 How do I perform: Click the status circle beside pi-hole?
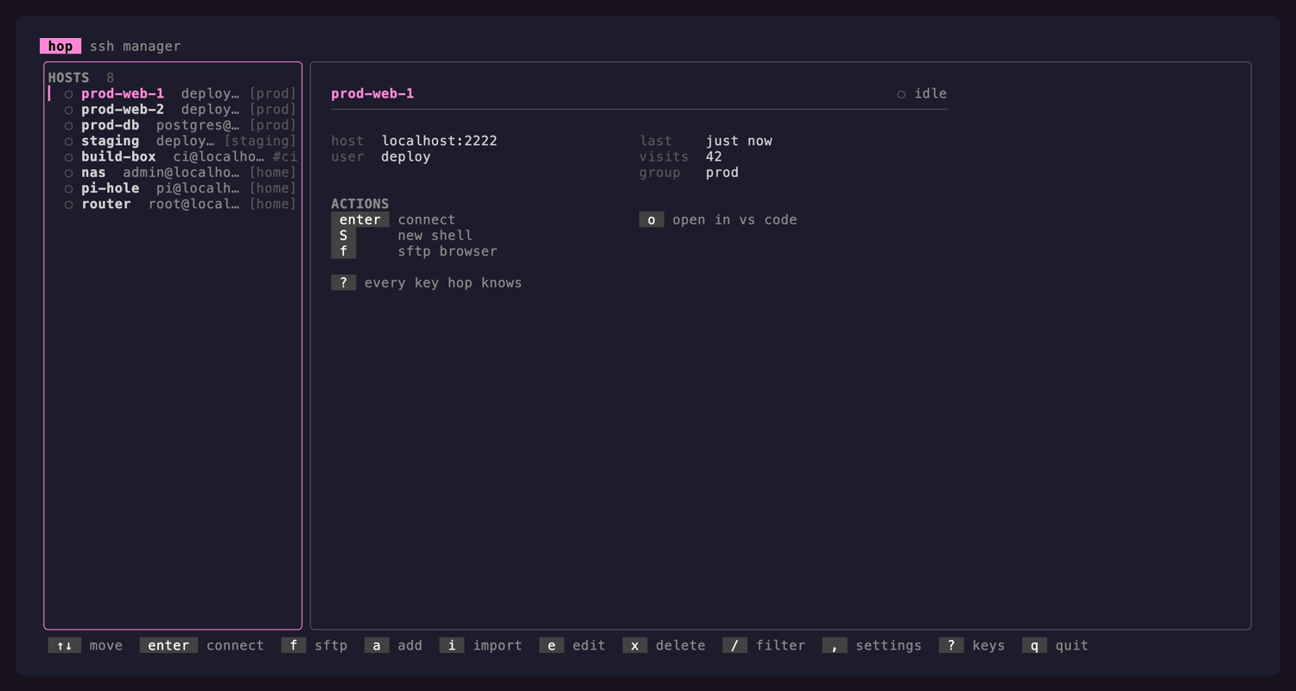(68, 188)
